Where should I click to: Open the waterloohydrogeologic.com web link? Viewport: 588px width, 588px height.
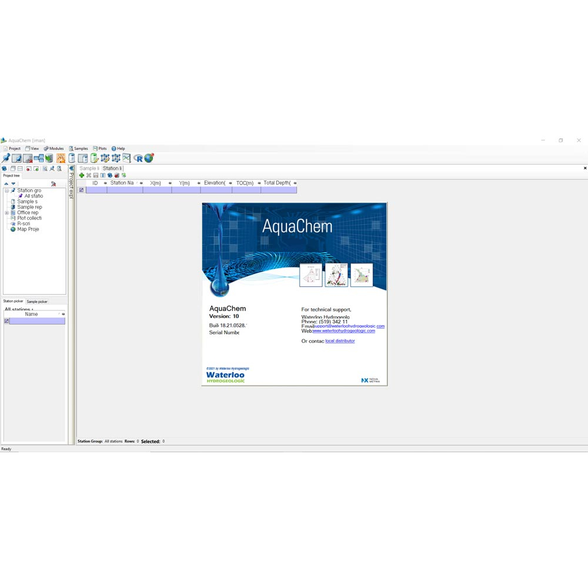click(343, 331)
